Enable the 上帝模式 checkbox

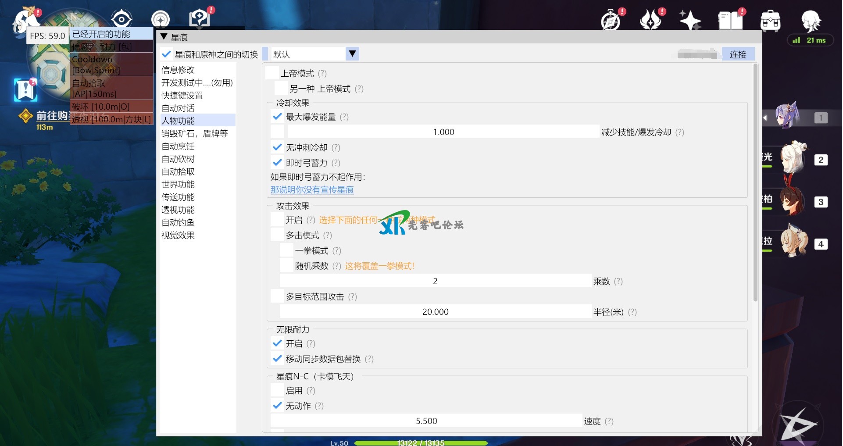pyautogui.click(x=272, y=73)
